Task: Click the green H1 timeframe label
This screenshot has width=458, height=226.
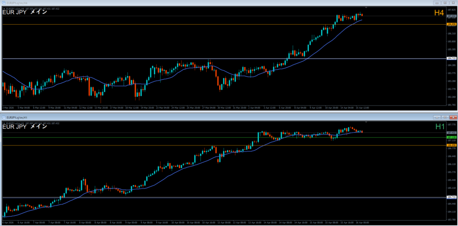Action: [x=439, y=127]
